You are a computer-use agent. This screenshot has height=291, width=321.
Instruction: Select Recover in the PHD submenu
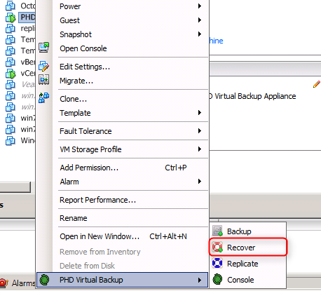pos(248,248)
